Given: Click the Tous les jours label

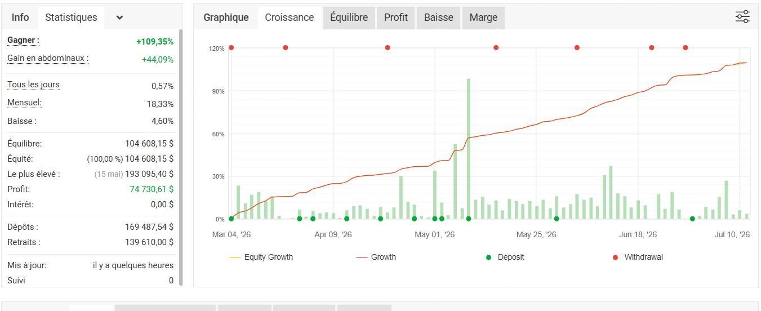Looking at the screenshot, I should 33,85.
